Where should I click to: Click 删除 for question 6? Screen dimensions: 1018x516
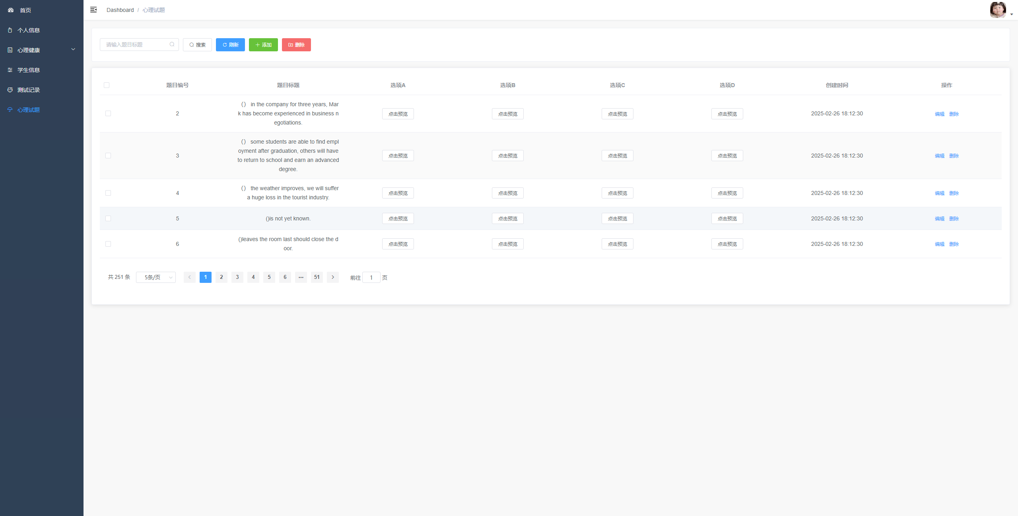tap(954, 244)
